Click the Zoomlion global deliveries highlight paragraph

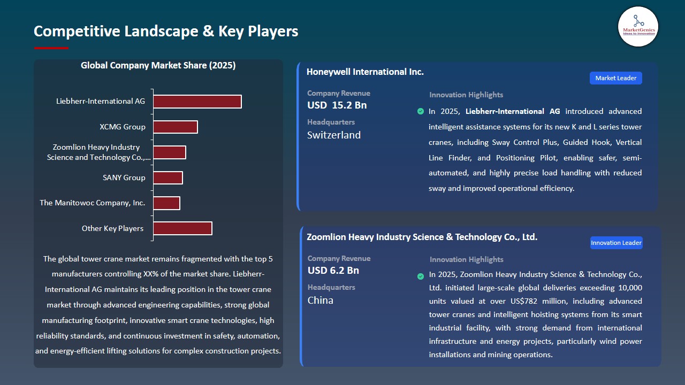click(536, 314)
